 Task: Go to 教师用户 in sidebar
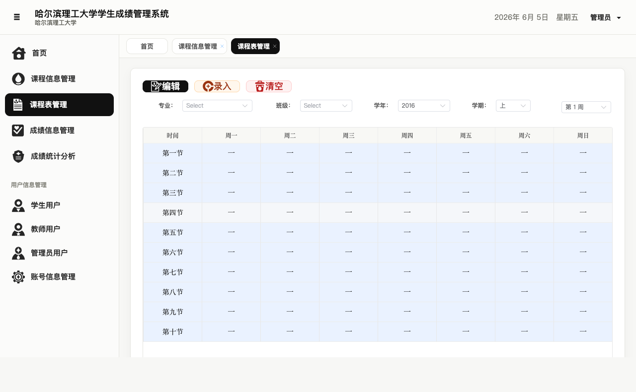click(x=59, y=229)
